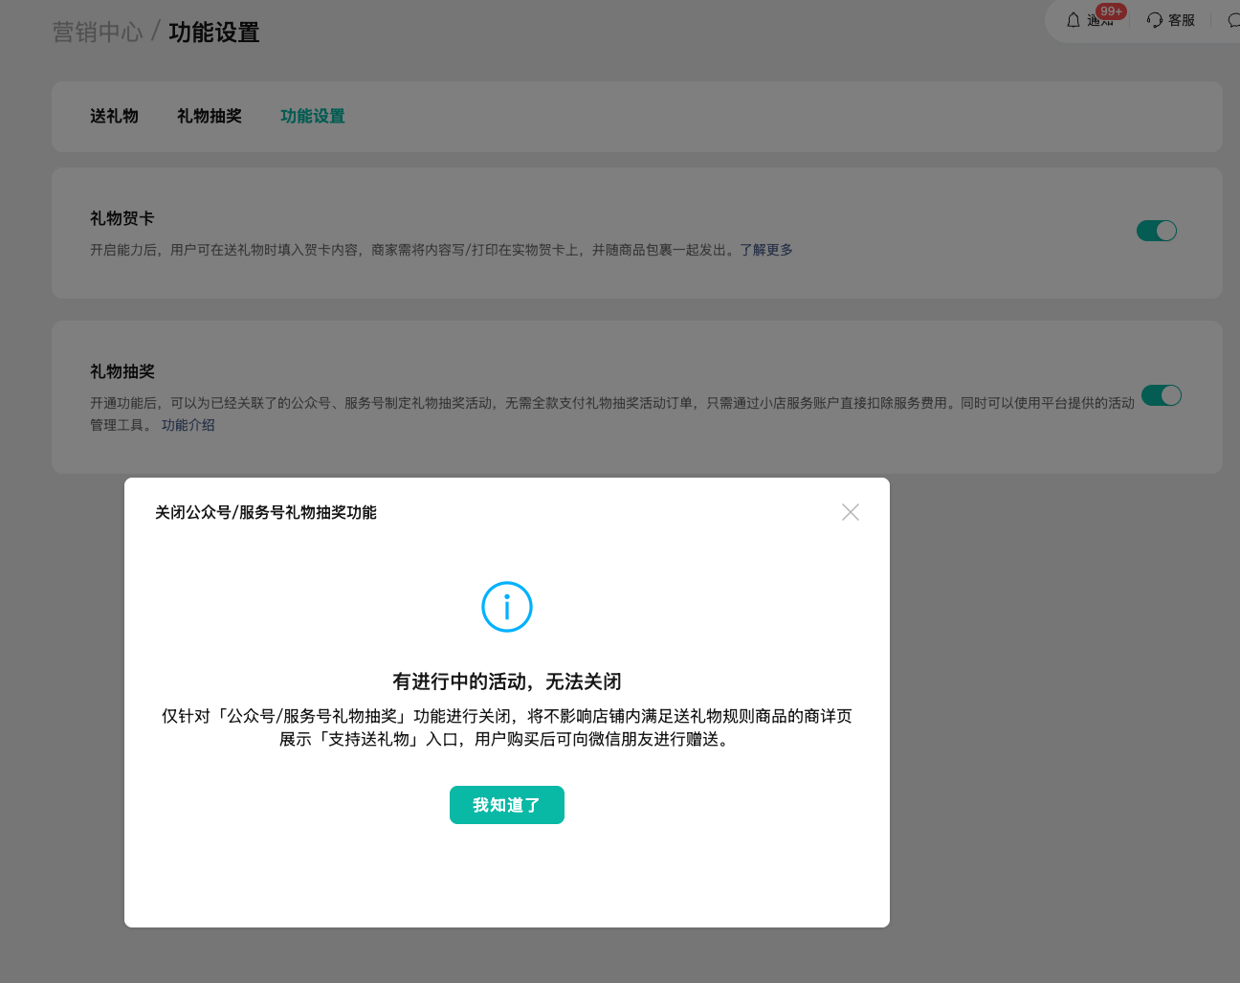Click the 礼物抽奖 section heading
Screen dimensions: 1240x983
(122, 371)
